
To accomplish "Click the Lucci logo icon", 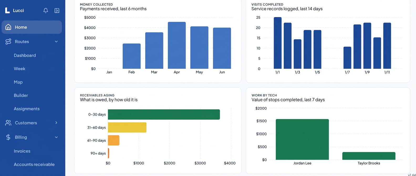I will [7, 10].
